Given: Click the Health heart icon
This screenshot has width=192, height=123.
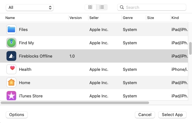Looking at the screenshot, I should (11, 69).
